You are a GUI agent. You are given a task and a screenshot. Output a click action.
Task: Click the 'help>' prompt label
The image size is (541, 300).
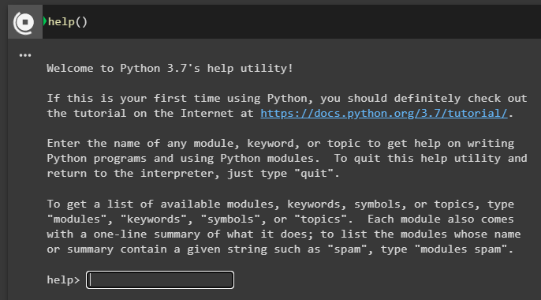pyautogui.click(x=63, y=279)
